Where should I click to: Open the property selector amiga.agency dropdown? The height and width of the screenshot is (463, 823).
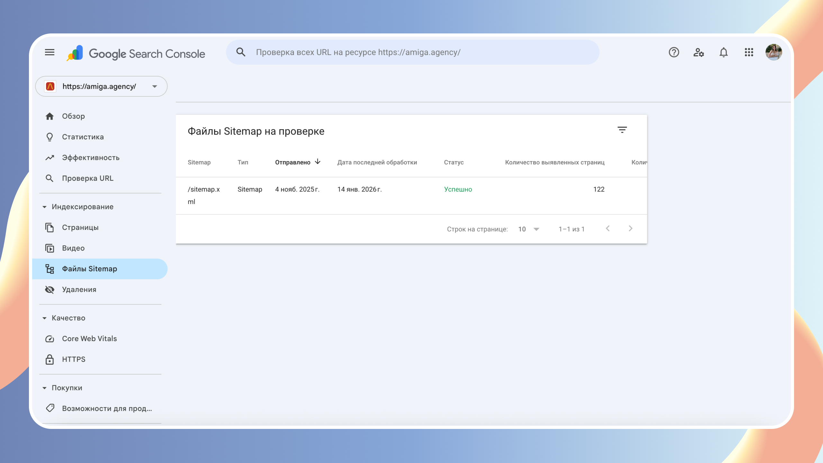pos(101,86)
